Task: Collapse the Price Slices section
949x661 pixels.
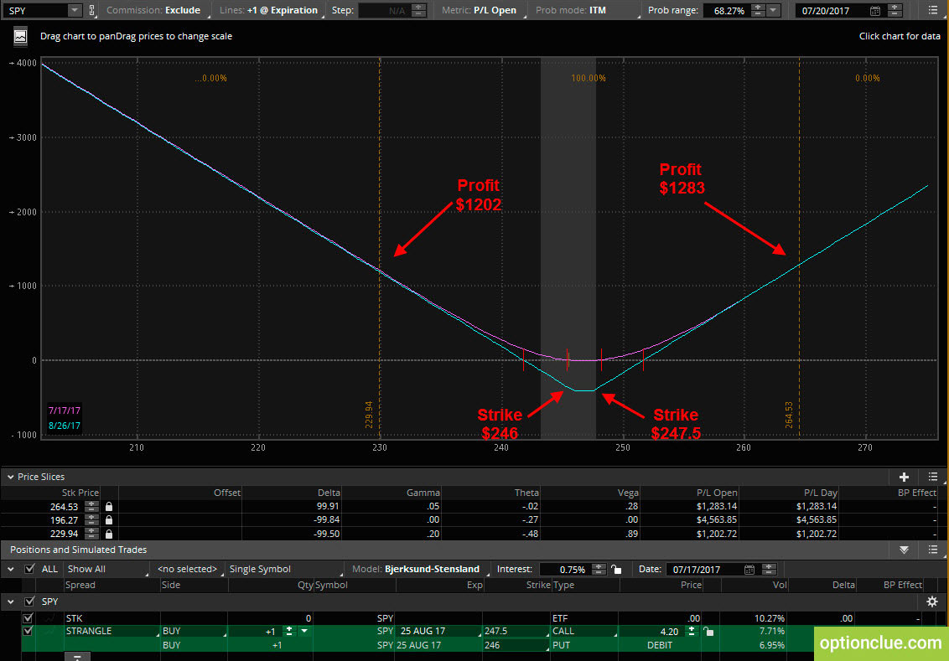Action: [10, 477]
